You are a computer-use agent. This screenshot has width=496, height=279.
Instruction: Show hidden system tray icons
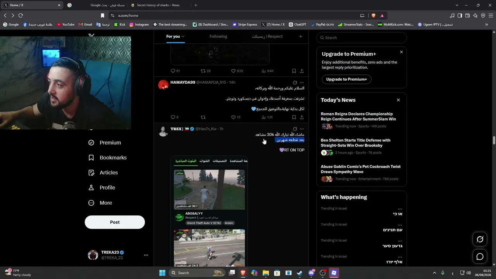(x=434, y=273)
